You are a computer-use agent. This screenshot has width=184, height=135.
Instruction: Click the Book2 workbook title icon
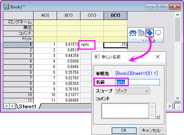click(6, 7)
